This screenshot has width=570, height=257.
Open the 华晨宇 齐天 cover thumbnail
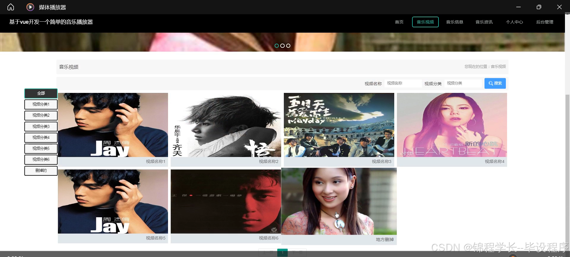(x=226, y=125)
